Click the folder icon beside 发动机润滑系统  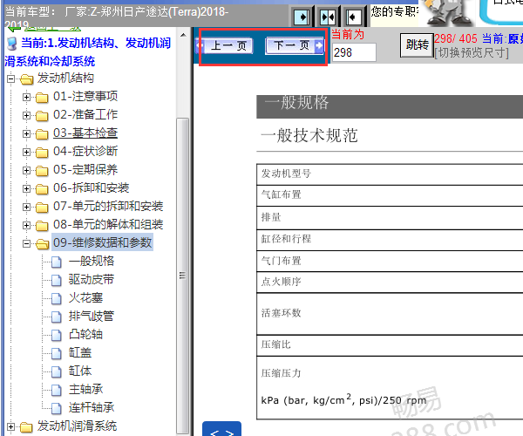point(26,427)
